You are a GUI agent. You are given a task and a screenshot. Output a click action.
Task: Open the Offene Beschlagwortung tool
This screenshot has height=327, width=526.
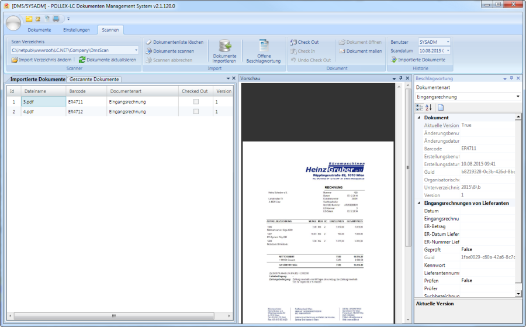coord(263,46)
